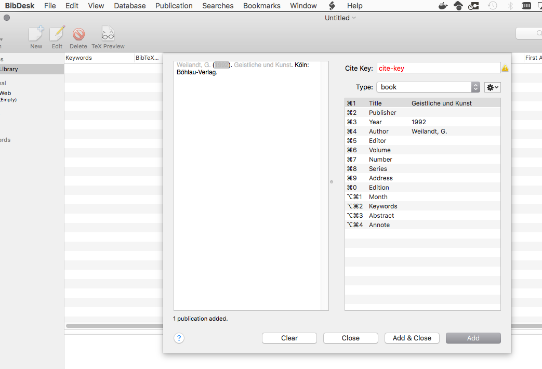The image size is (542, 369).
Task: Open the Searches menu
Action: coord(218,6)
